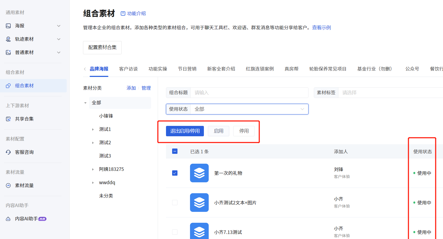Expand the 测试1 category node
Image resolution: width=443 pixels, height=239 pixels.
[93, 129]
